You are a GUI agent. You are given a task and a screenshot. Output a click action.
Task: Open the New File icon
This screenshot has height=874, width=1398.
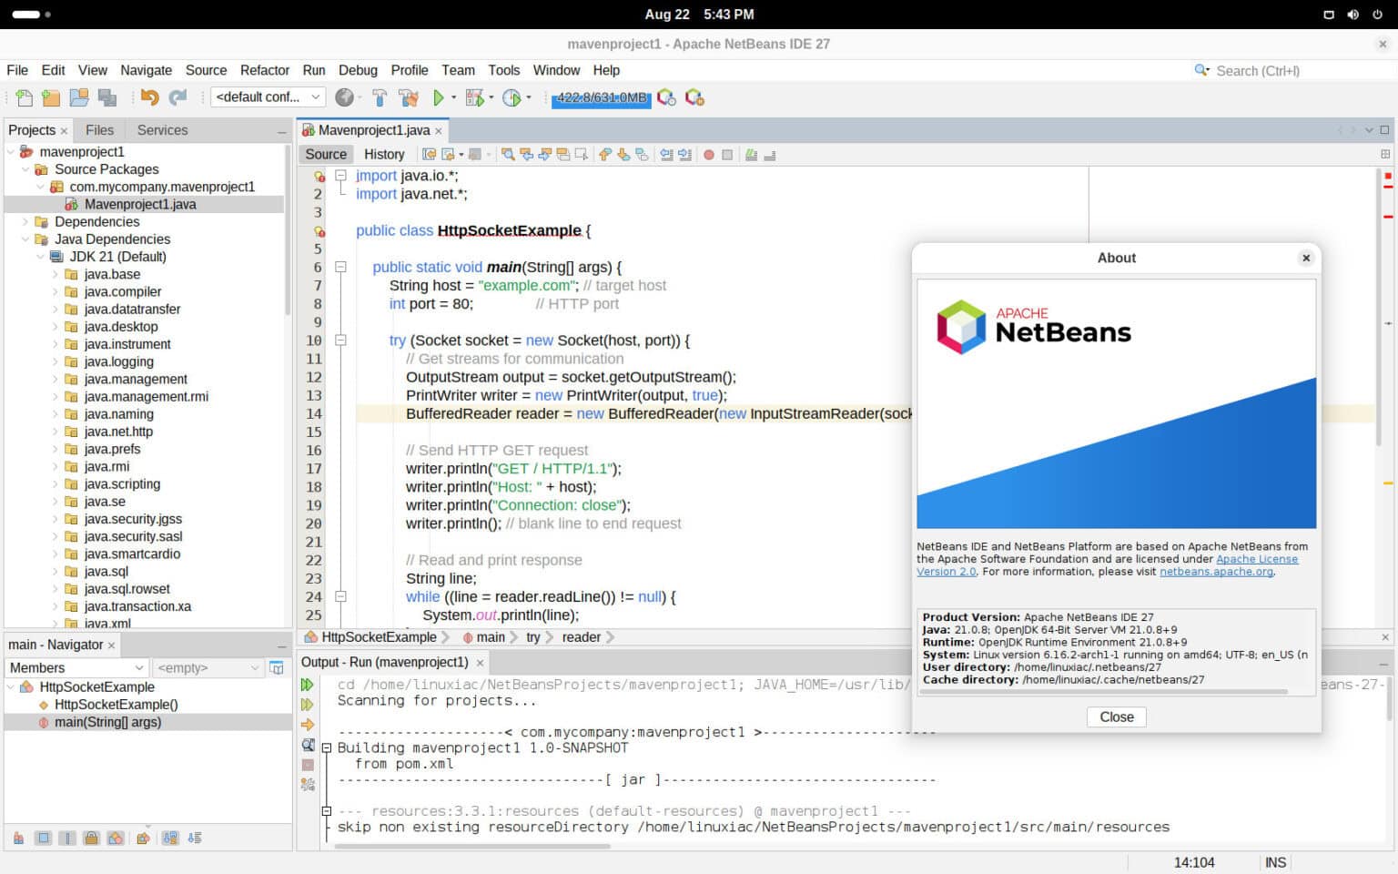pyautogui.click(x=24, y=97)
